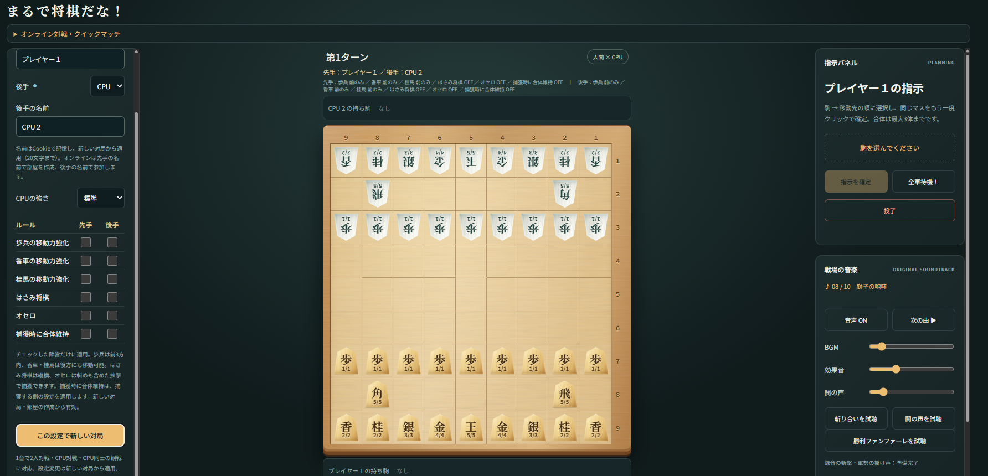Select Player 1's lance (香) on file 1
988x476 pixels.
[596, 428]
